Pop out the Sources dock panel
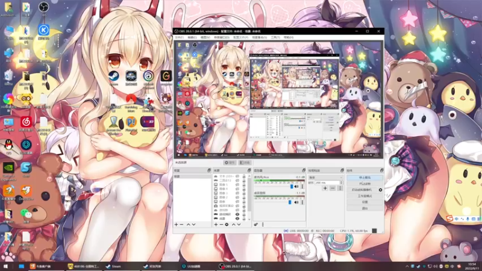 tap(249, 170)
